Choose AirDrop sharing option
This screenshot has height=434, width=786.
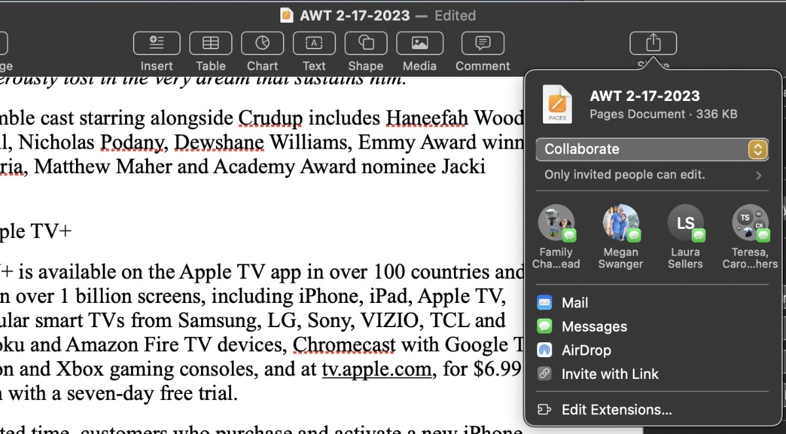[x=586, y=350]
